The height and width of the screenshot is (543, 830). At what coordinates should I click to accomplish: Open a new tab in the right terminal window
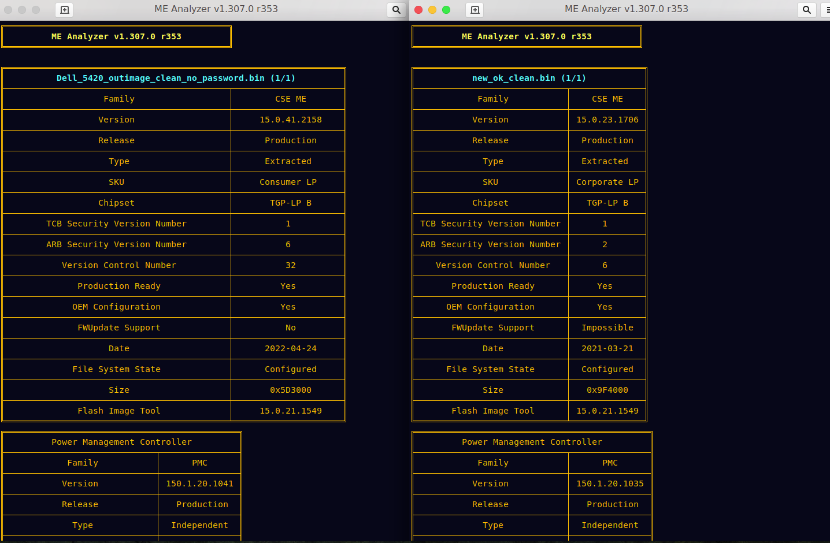pos(475,10)
